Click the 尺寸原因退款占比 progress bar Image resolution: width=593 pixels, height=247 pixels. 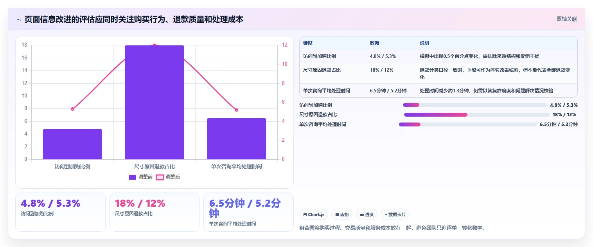(x=477, y=115)
